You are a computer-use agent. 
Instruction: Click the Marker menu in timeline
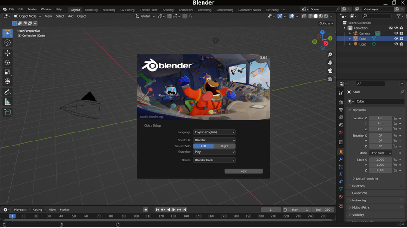pyautogui.click(x=64, y=210)
